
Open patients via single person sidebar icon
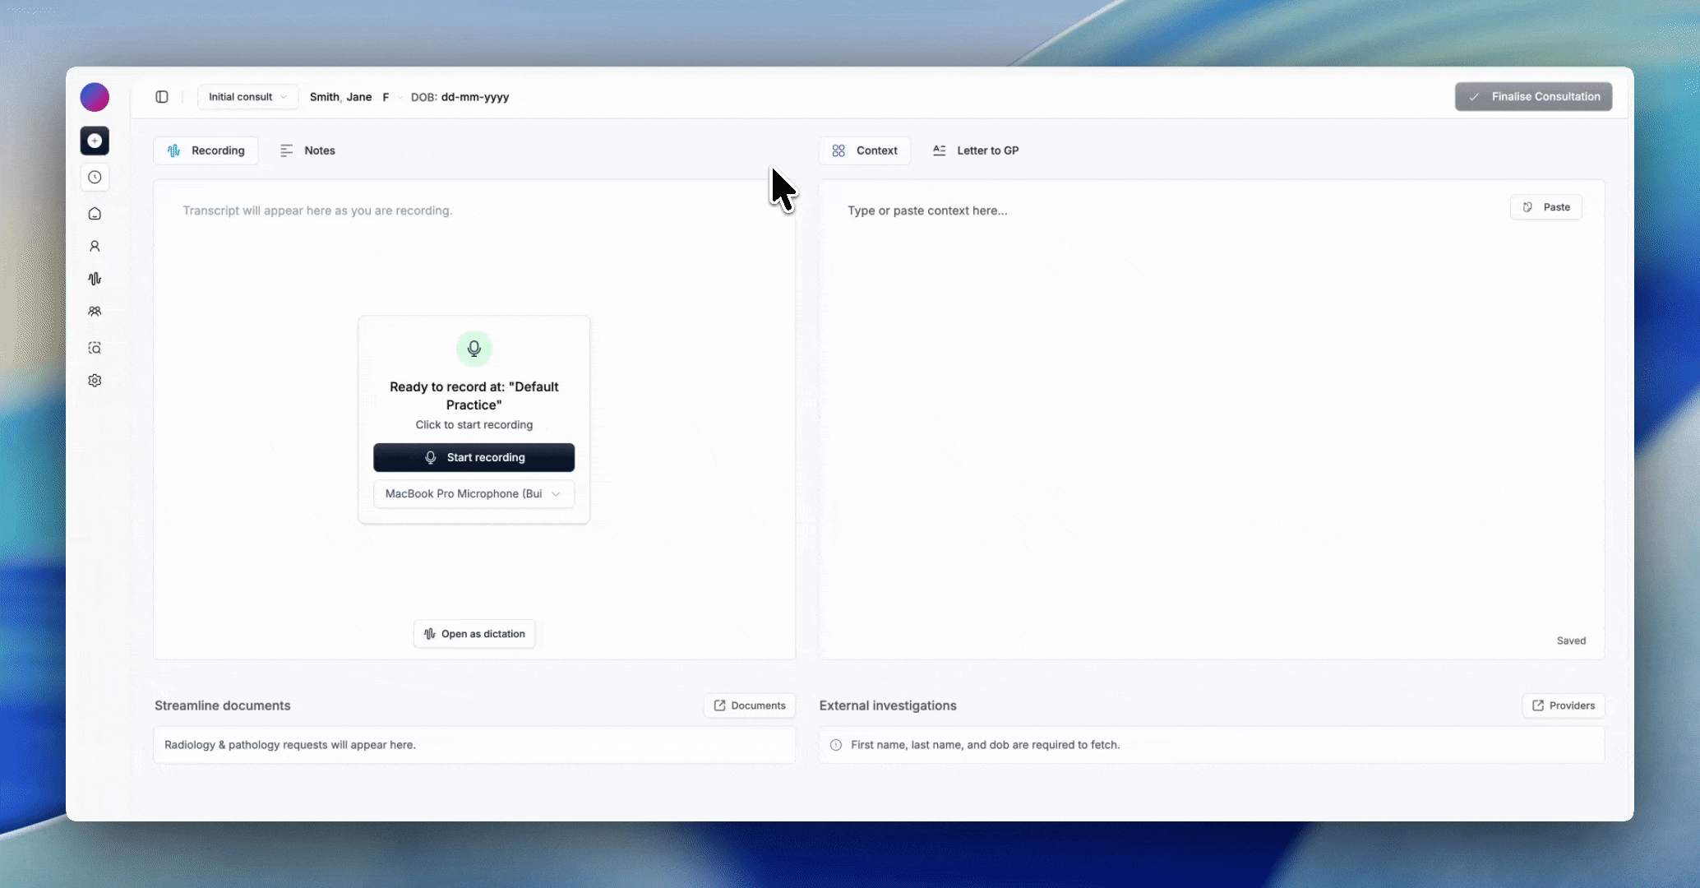(x=95, y=246)
